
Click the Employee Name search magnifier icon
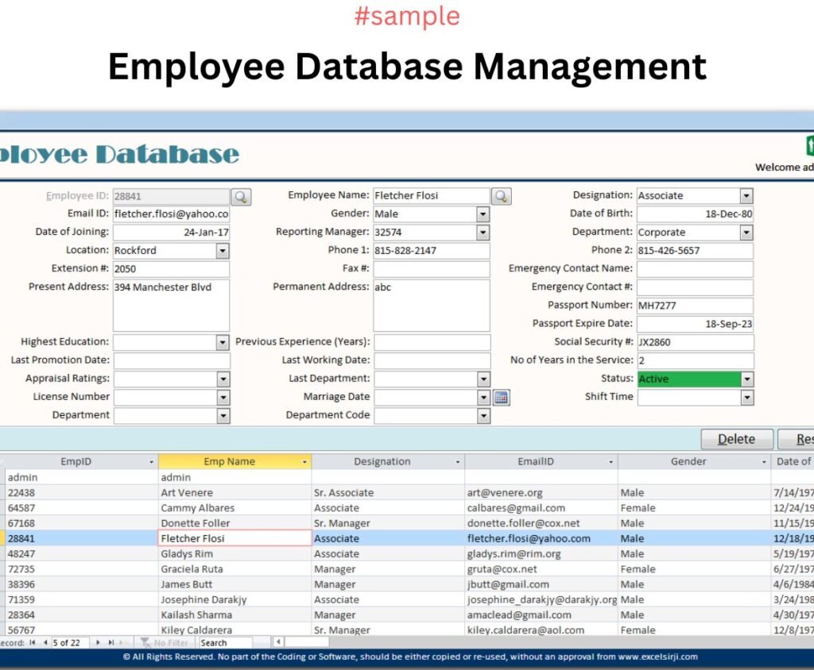coord(501,196)
